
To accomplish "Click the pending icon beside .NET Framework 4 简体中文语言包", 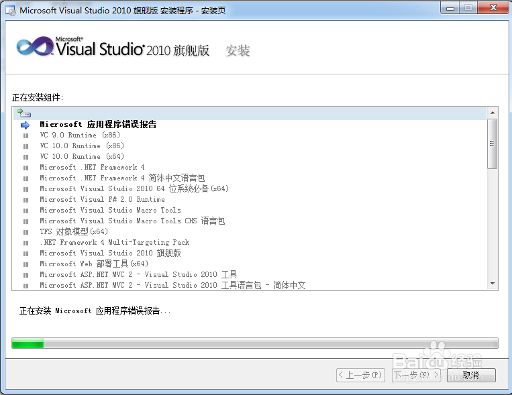I will tap(25, 178).
